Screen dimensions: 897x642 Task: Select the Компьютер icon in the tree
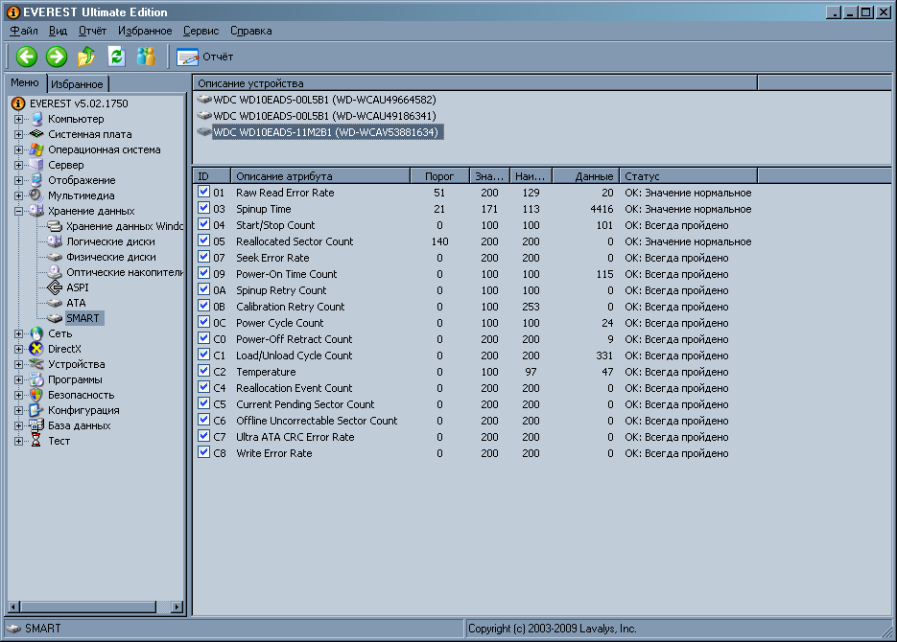coord(36,119)
